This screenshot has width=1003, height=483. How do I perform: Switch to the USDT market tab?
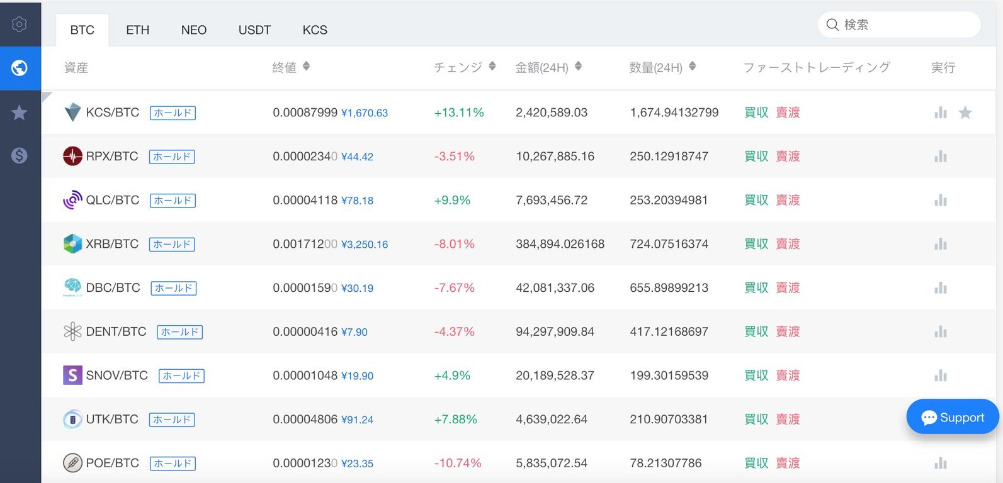tap(254, 30)
